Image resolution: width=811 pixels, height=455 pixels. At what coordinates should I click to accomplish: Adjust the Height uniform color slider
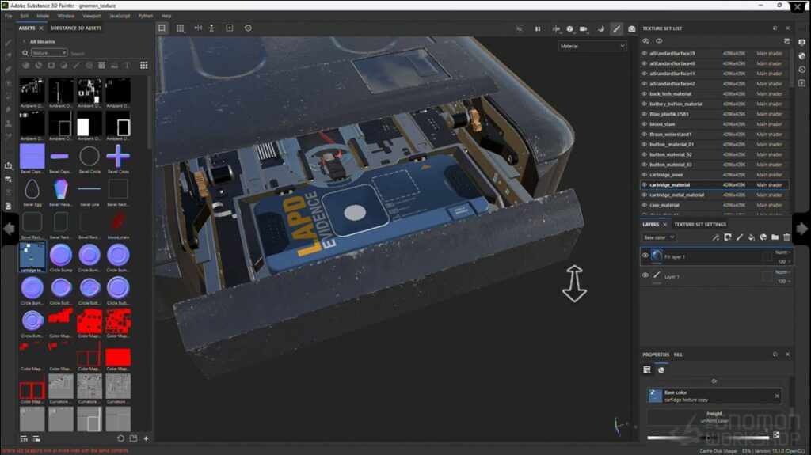[x=708, y=438]
